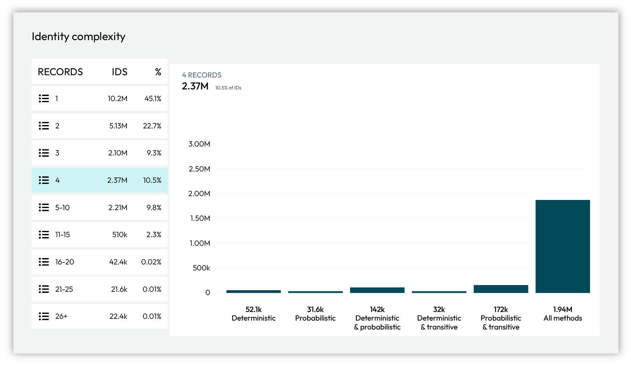This screenshot has width=631, height=366.
Task: Sort by the RECORDS column header
Action: [x=61, y=72]
